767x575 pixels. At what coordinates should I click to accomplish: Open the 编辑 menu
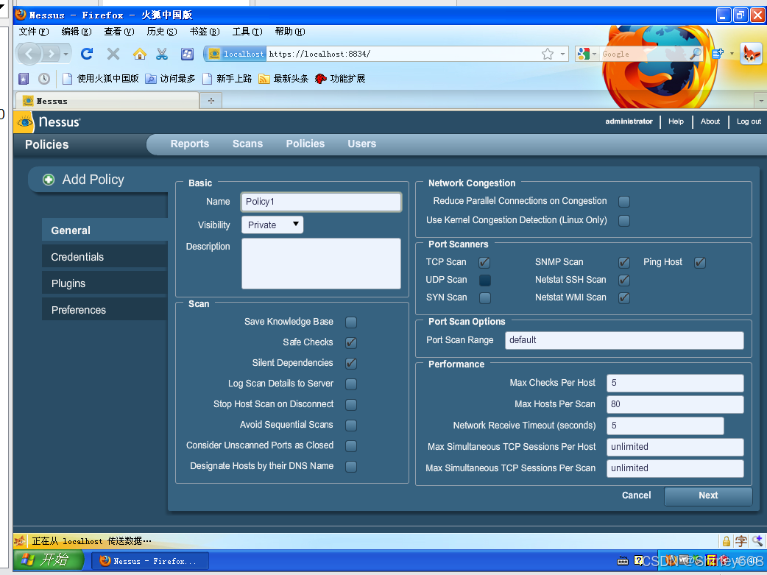77,32
